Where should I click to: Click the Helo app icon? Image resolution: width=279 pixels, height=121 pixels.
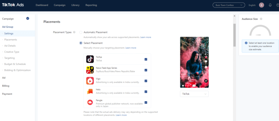(x=90, y=92)
